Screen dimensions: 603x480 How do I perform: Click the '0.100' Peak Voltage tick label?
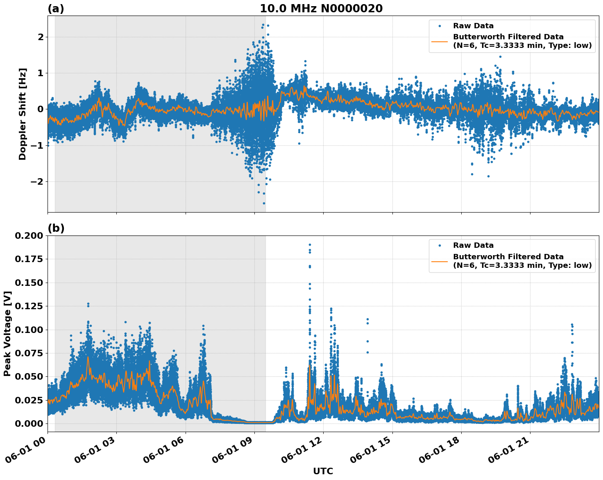pyautogui.click(x=29, y=330)
